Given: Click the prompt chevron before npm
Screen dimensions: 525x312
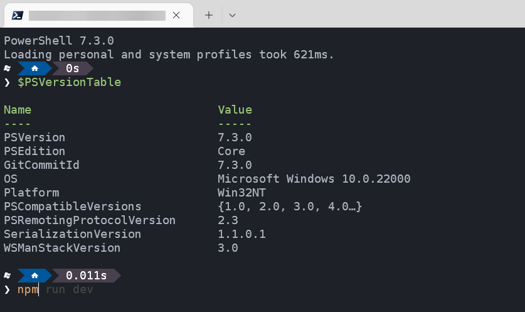Looking at the screenshot, I should point(7,289).
